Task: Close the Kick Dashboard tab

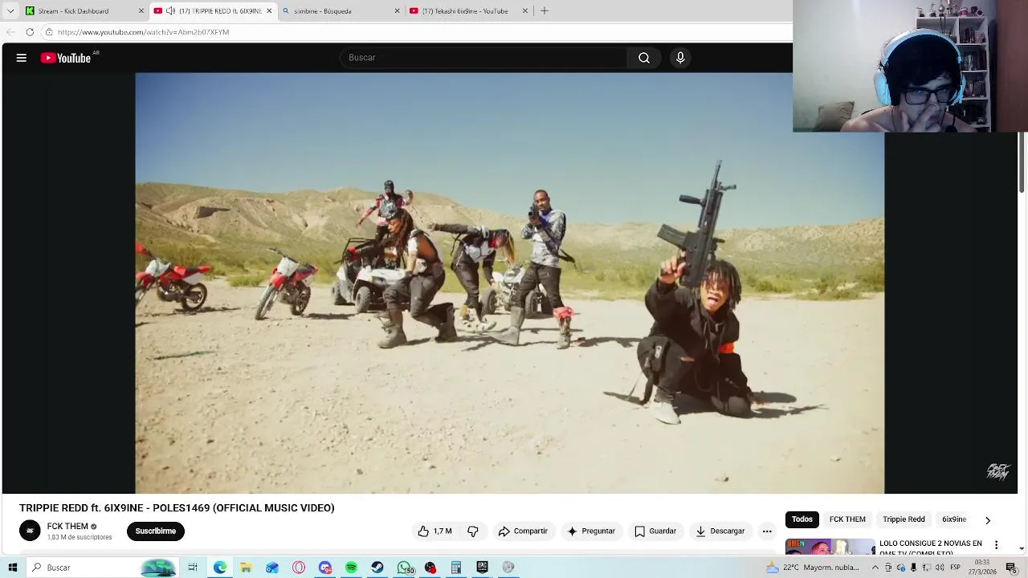Action: [141, 11]
